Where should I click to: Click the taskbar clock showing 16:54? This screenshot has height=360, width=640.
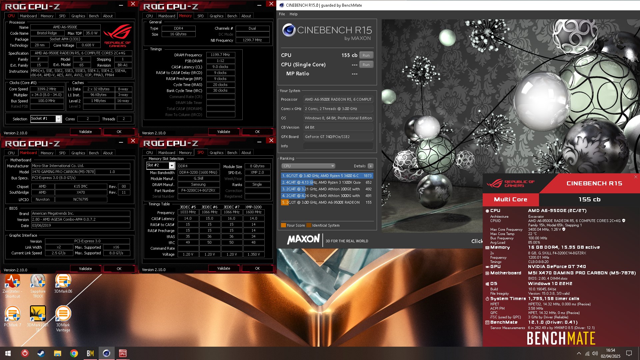[x=610, y=353]
